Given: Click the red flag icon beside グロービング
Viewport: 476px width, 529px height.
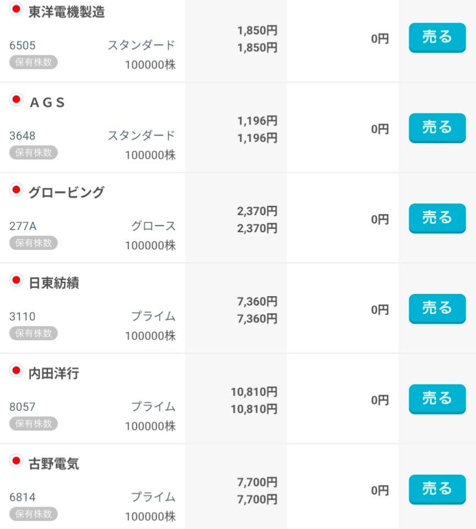Looking at the screenshot, I should tap(17, 190).
